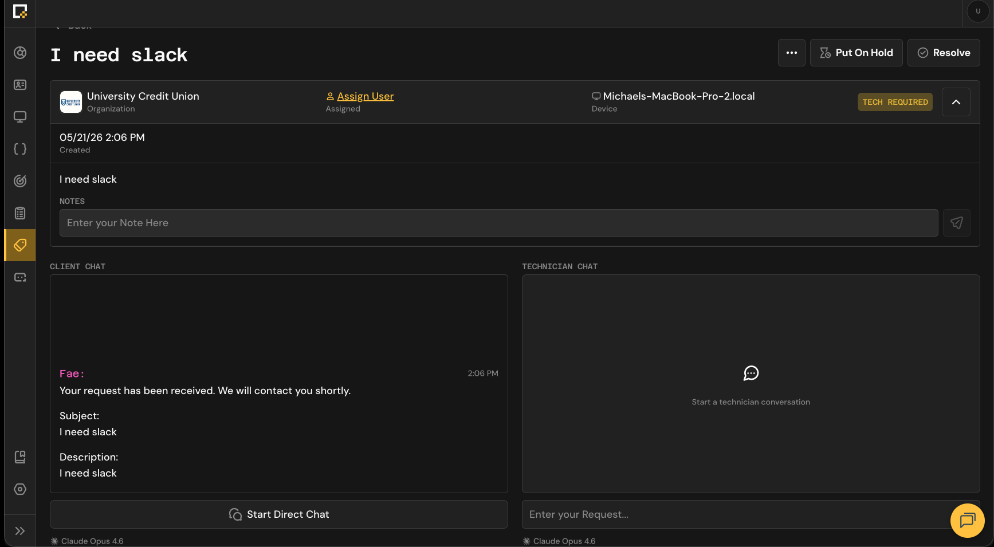Image resolution: width=994 pixels, height=547 pixels.
Task: Open the chat terminal icon in sidebar
Action: click(20, 277)
